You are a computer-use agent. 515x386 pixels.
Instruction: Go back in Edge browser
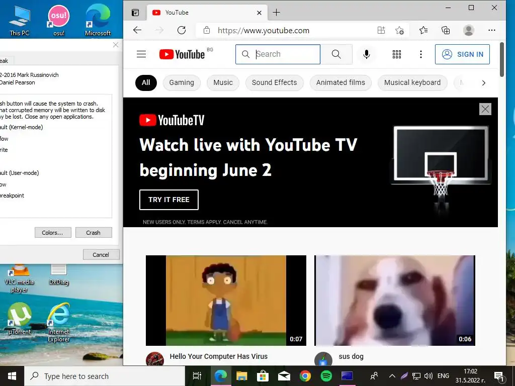click(x=137, y=31)
